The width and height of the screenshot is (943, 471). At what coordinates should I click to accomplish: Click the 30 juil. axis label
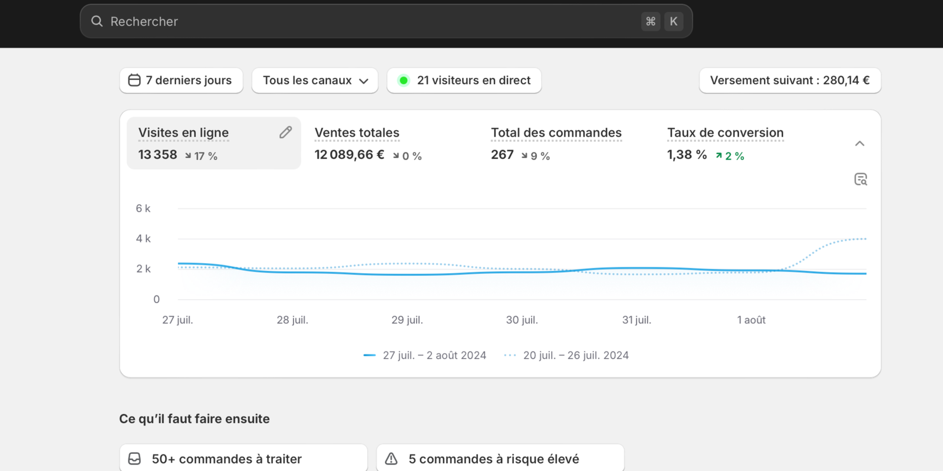coord(522,320)
